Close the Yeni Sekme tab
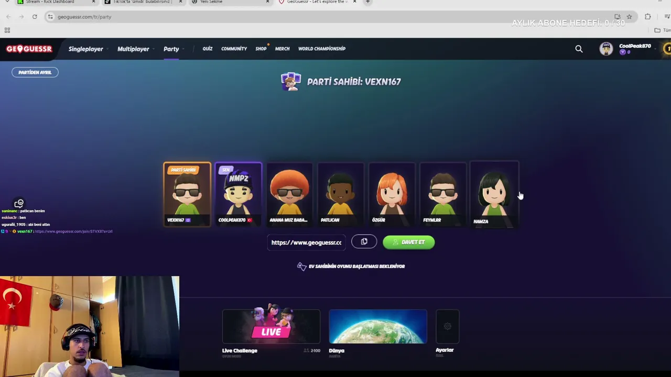The width and height of the screenshot is (671, 377). 267,2
